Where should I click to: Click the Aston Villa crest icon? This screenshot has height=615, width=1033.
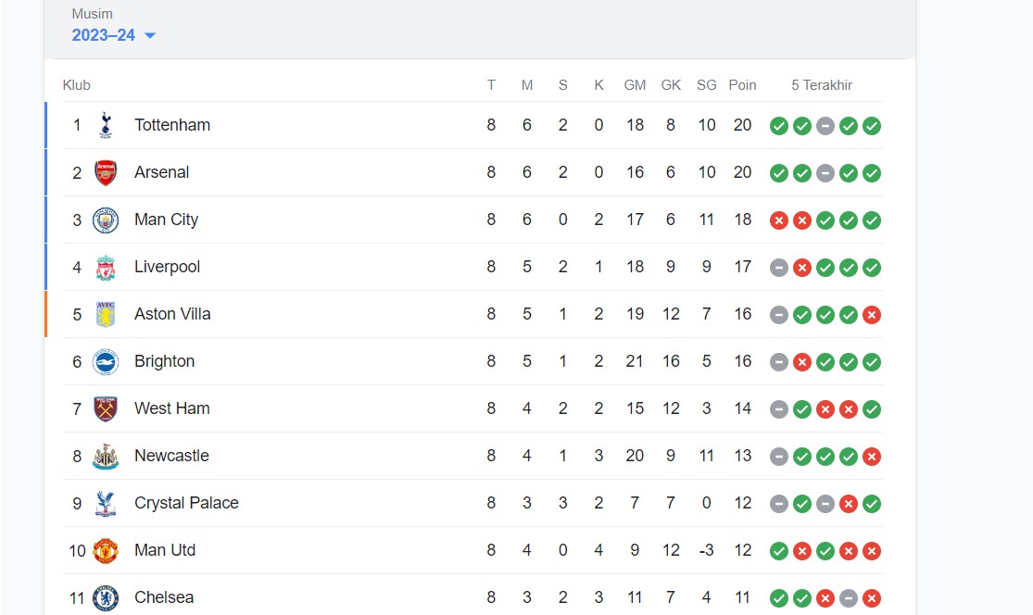(106, 315)
